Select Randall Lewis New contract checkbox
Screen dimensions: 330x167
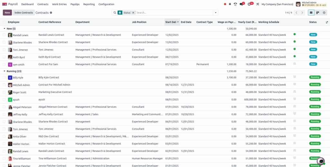point(4,35)
